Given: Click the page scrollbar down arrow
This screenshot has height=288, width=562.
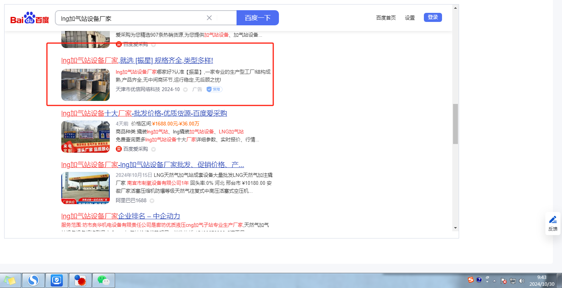Looking at the screenshot, I should tap(456, 228).
